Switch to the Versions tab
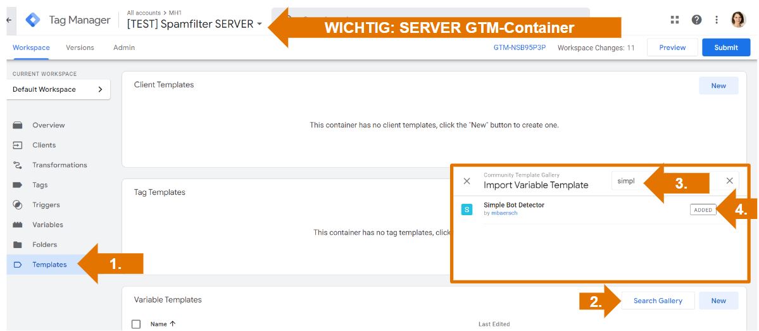 [80, 47]
